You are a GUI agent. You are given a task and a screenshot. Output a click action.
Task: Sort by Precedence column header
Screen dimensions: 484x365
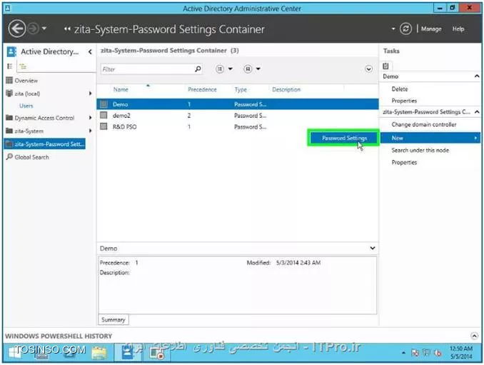pyautogui.click(x=202, y=89)
